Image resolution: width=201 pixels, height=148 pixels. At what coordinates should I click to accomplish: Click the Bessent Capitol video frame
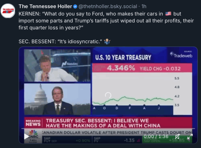pos(57,99)
